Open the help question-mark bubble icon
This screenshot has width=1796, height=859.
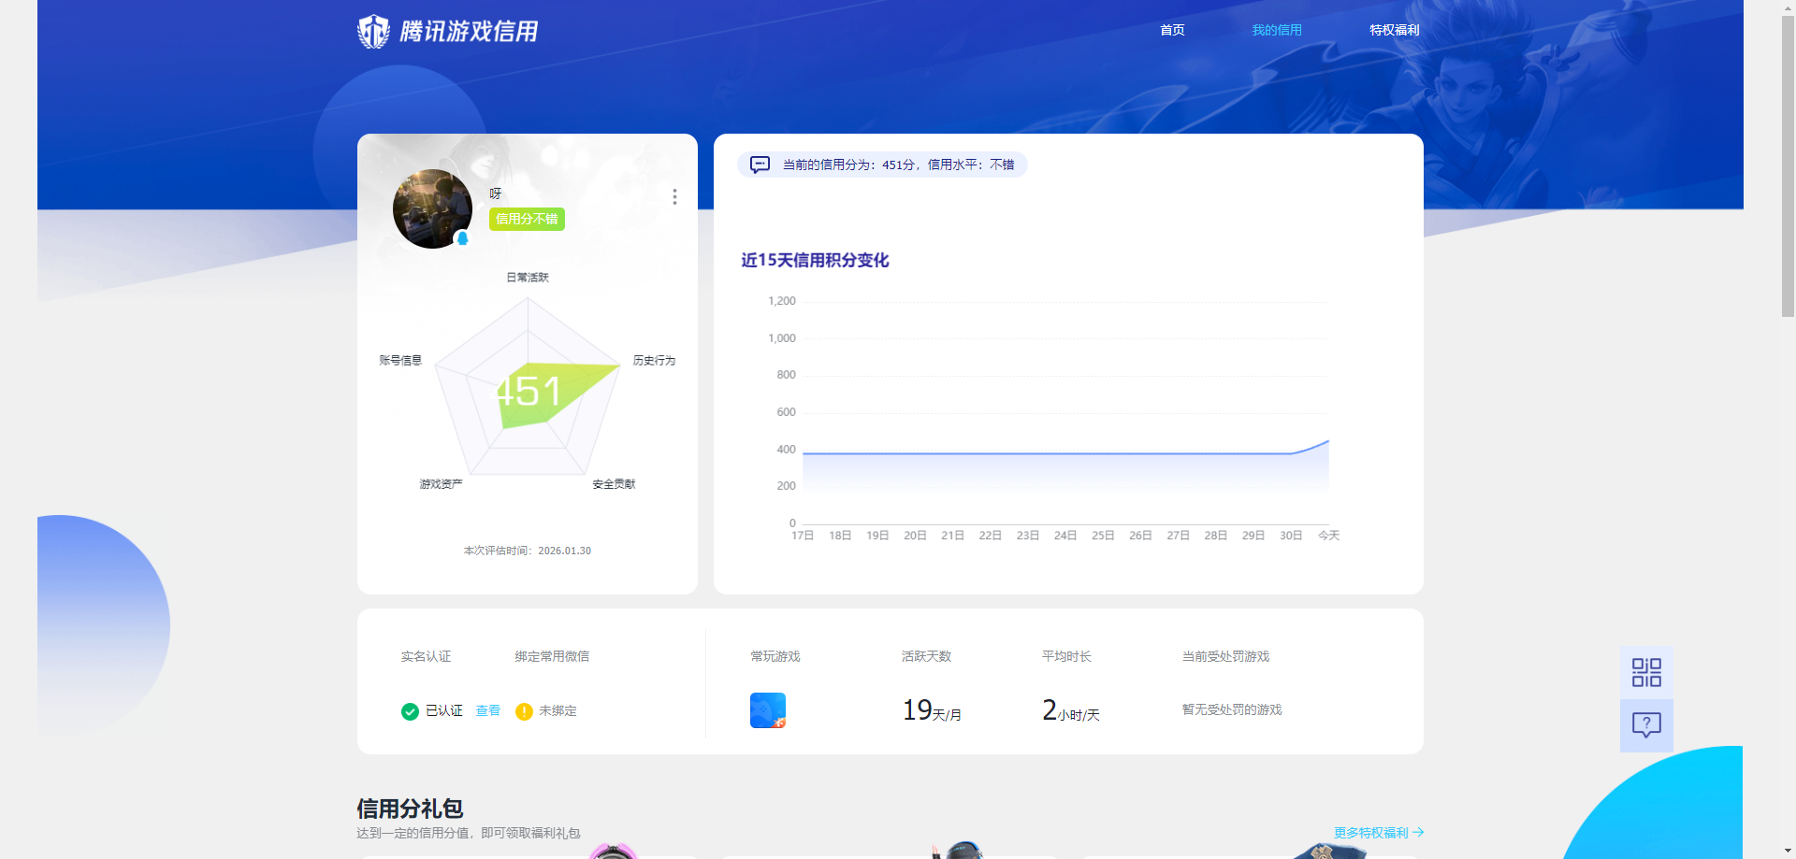tap(1646, 725)
